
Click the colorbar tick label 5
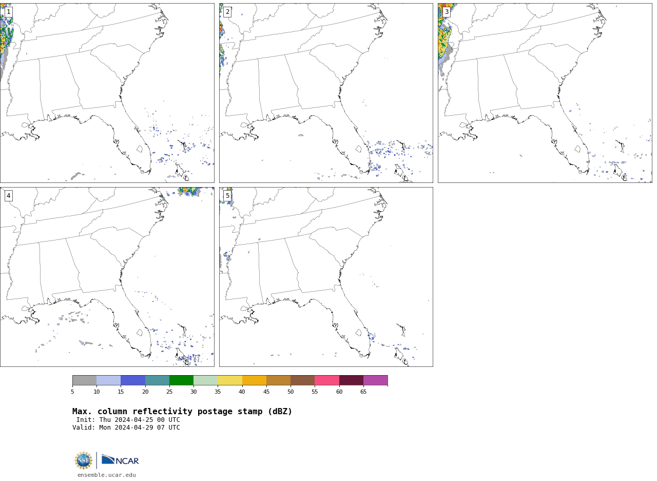(72, 392)
